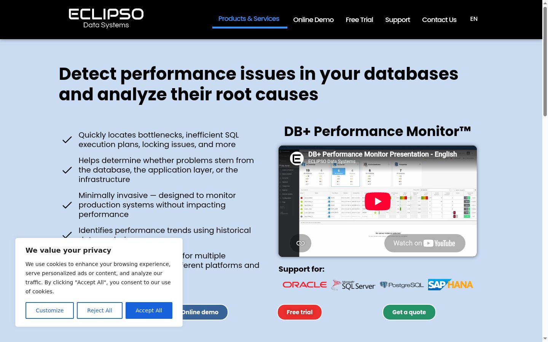Viewport: 548px width, 342px height.
Task: Click the Oracle logo
Action: (x=304, y=285)
